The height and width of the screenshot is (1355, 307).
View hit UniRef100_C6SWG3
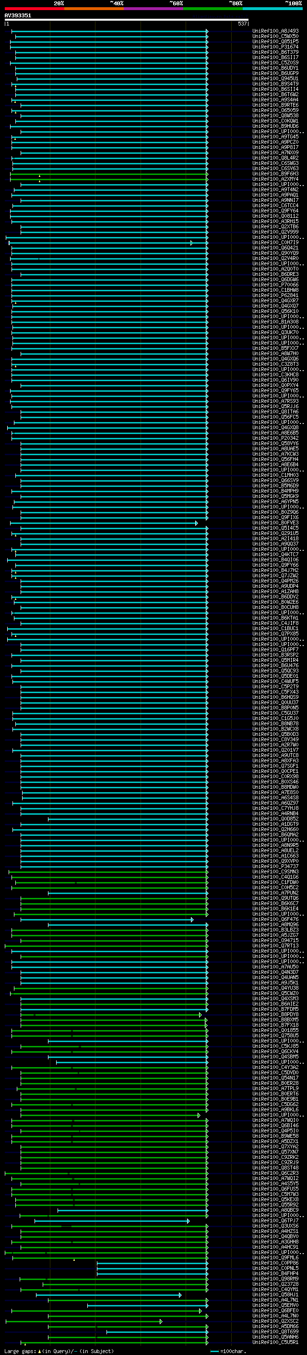coord(275,163)
